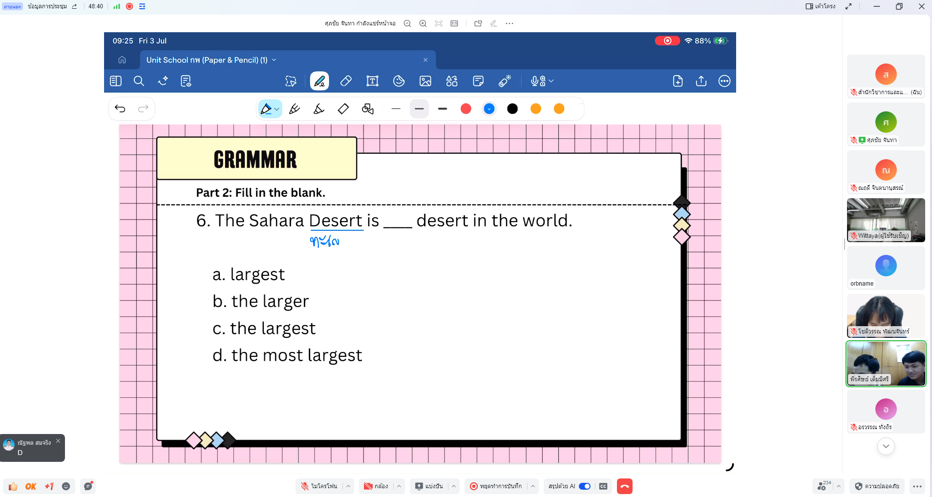Toggle closed captions CC
Screen dimensions: 932x497
603,486
